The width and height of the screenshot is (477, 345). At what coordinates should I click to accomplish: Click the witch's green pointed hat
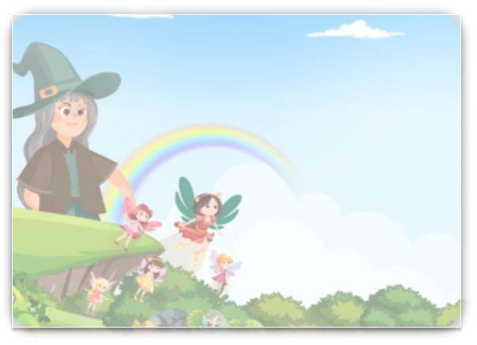click(x=59, y=73)
